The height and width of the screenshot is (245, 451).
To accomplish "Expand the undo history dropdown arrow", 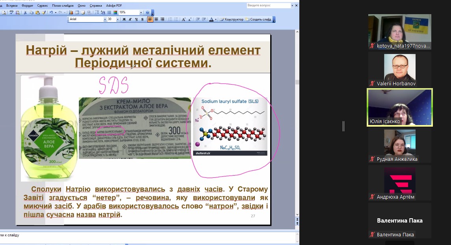I will pos(55,13).
